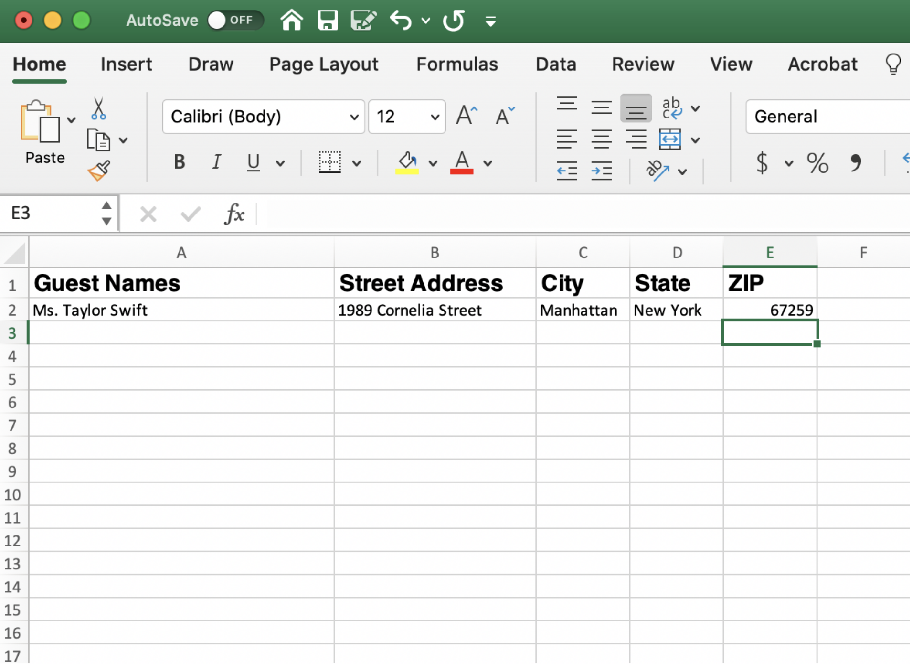Open the fill color picker arrow
Viewport: 912px width, 664px height.
point(433,163)
